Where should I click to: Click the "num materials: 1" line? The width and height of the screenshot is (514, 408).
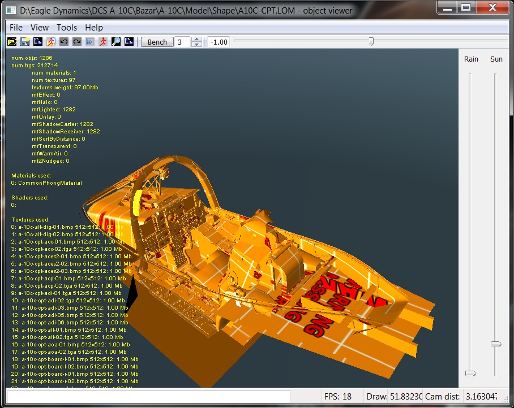coord(54,73)
